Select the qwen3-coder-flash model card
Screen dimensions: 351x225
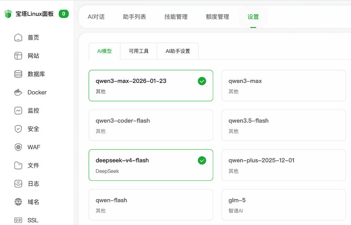pos(151,125)
